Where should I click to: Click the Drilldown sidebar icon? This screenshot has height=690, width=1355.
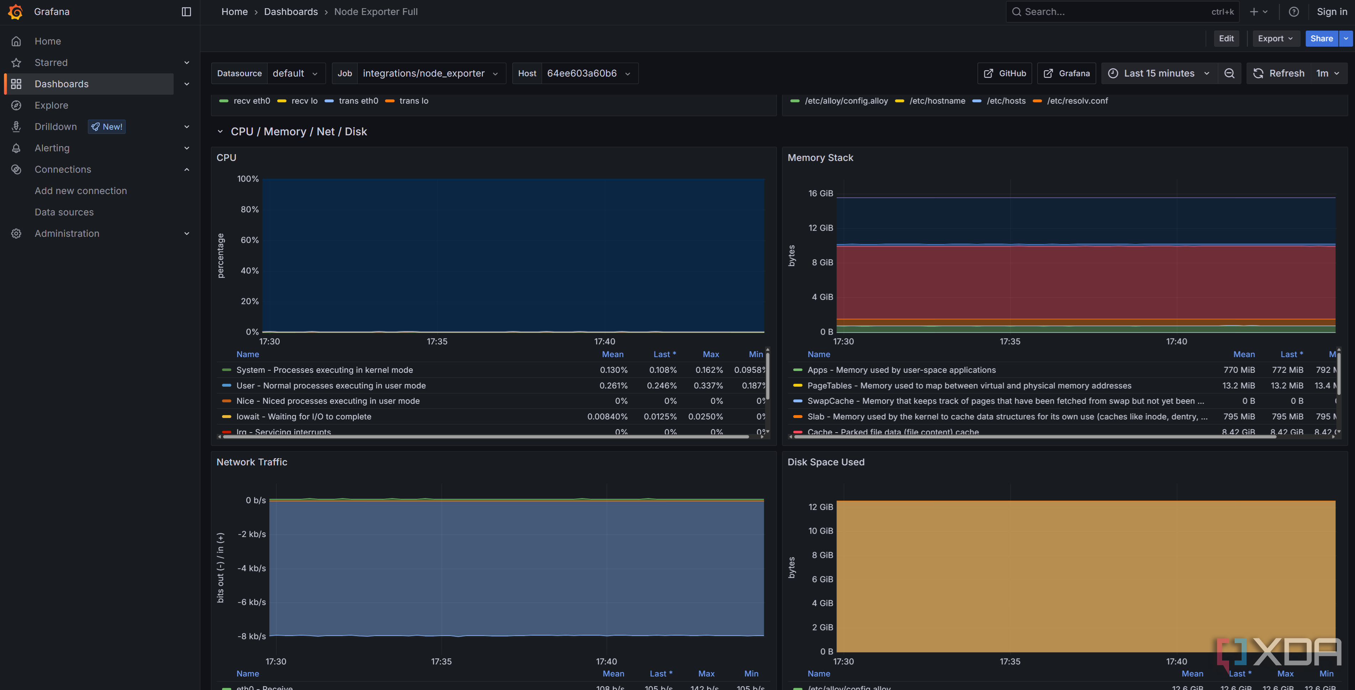[16, 127]
